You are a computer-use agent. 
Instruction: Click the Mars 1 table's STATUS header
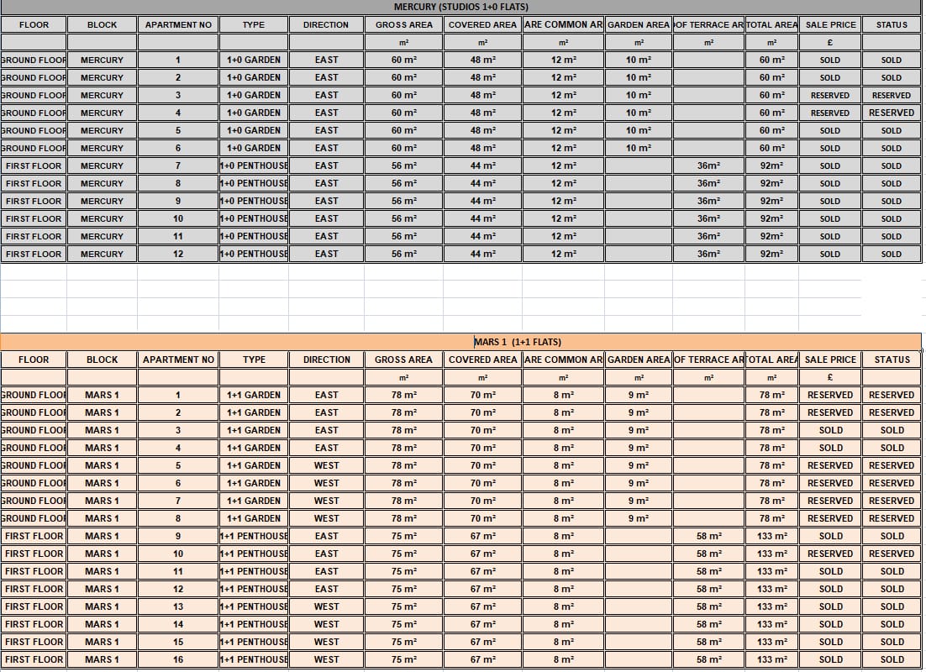(x=892, y=360)
